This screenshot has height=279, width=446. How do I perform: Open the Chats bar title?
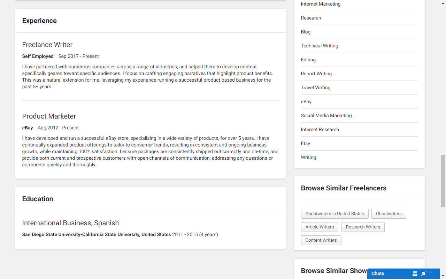click(x=378, y=273)
